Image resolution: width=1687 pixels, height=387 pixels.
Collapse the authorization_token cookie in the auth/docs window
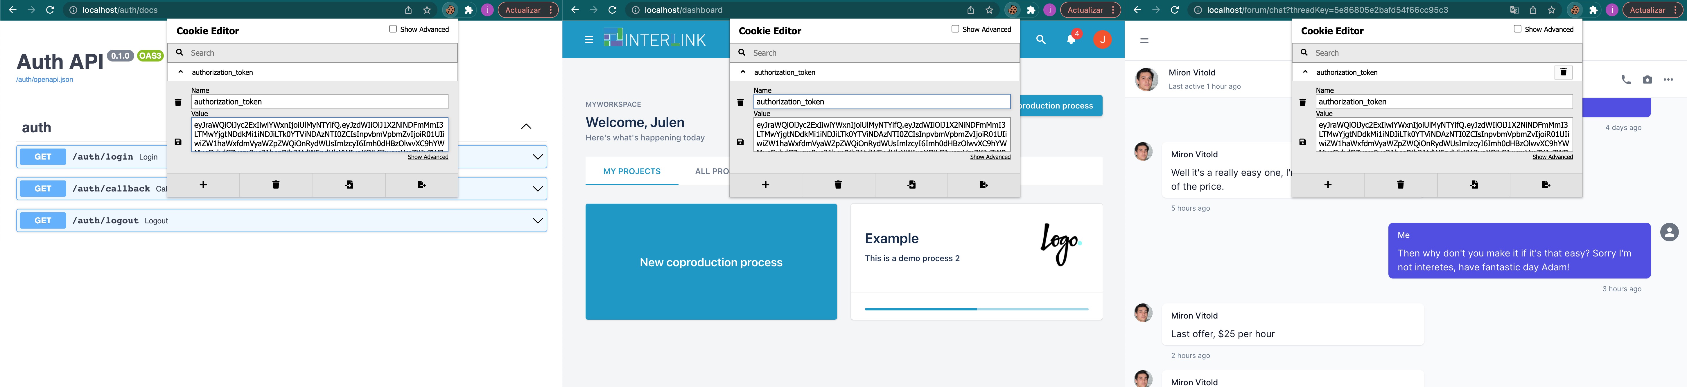pos(181,72)
